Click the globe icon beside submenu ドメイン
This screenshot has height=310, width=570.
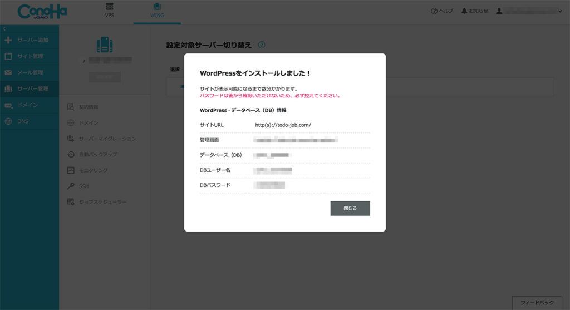click(71, 123)
